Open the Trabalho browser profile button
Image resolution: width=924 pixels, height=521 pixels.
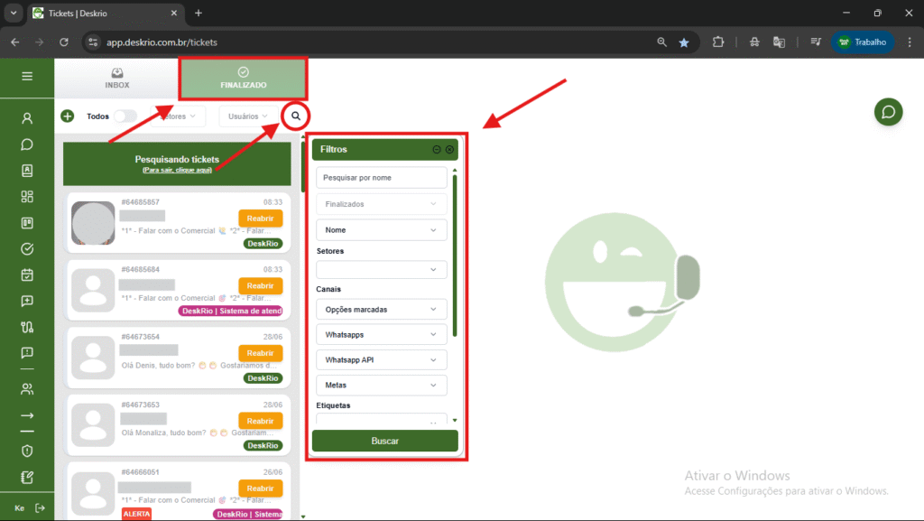[x=863, y=42]
